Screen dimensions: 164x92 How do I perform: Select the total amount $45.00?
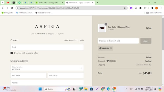[147, 73]
